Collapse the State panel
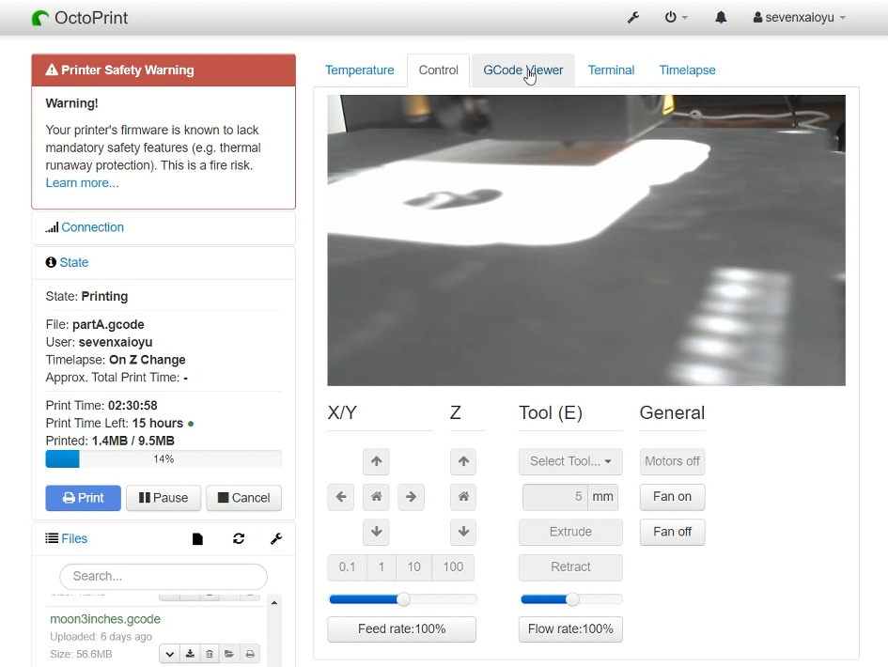Screen dimensions: 888x667 coord(74,262)
